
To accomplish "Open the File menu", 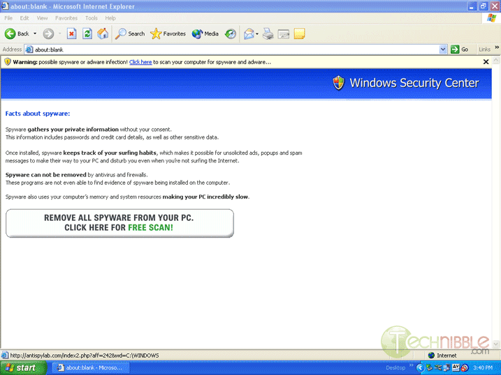I will click(8, 18).
